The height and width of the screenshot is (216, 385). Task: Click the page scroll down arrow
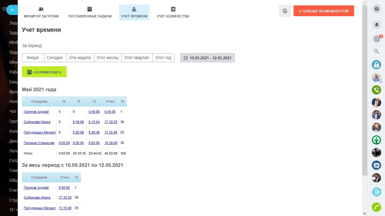(365, 213)
